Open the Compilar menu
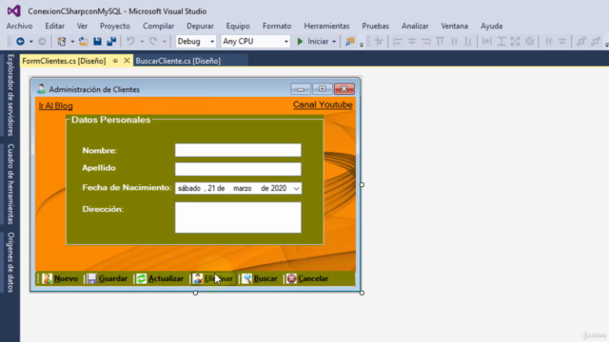609x342 pixels. [x=159, y=26]
